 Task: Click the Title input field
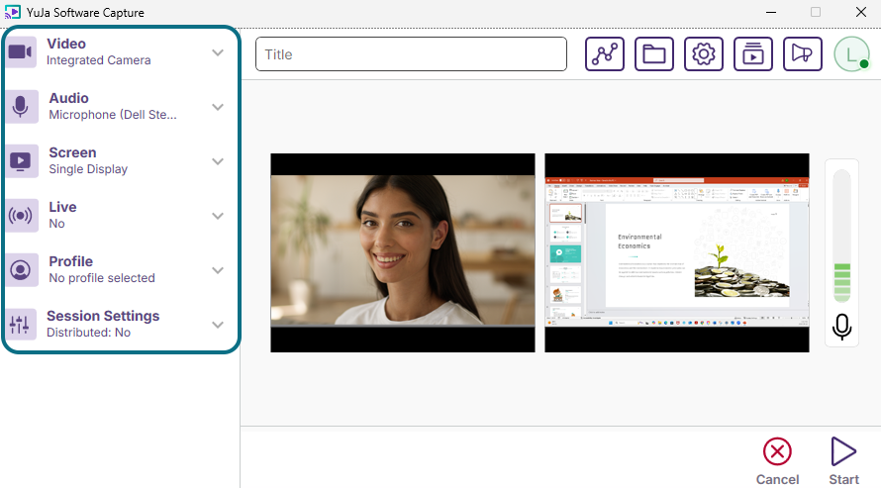411,53
